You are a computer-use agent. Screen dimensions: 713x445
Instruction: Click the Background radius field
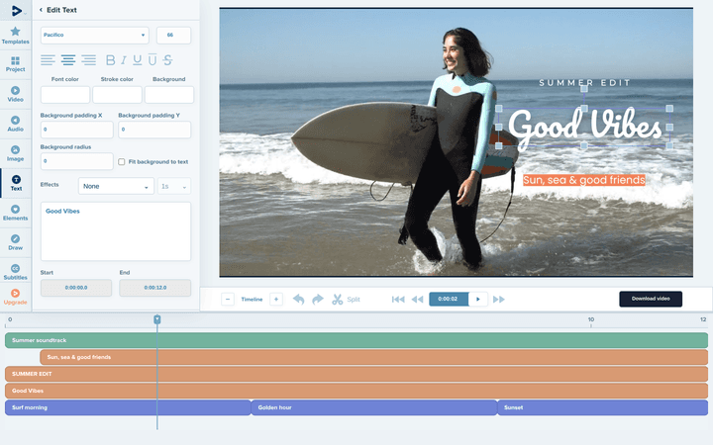point(76,161)
